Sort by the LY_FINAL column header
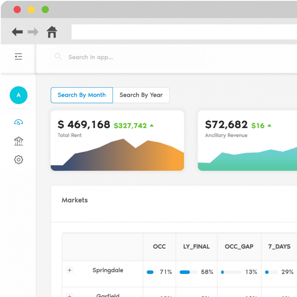The image size is (297, 297). tap(196, 247)
